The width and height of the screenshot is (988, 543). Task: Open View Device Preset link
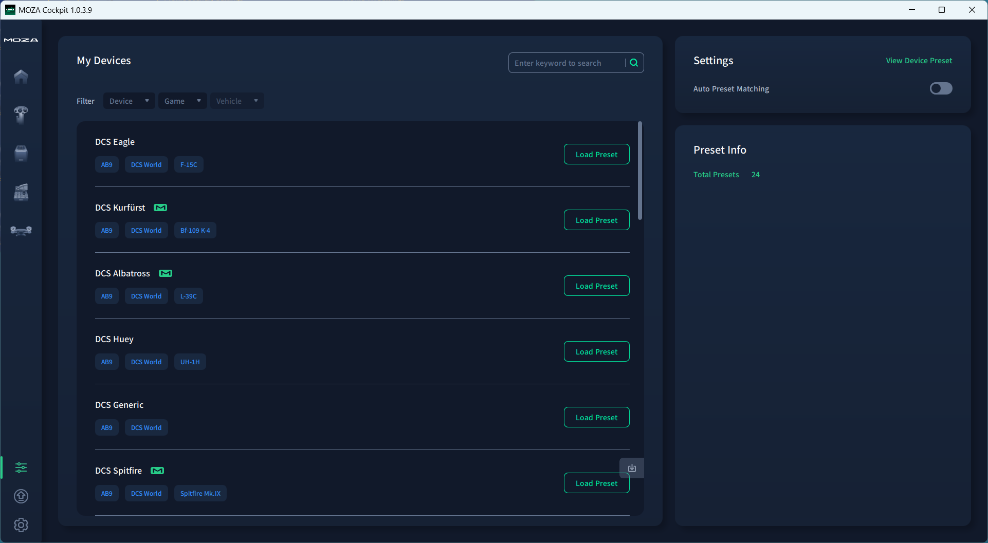[919, 61]
